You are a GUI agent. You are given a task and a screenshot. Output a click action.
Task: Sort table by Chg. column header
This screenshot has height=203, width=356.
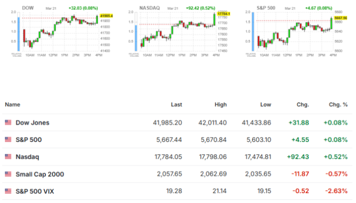click(x=303, y=105)
